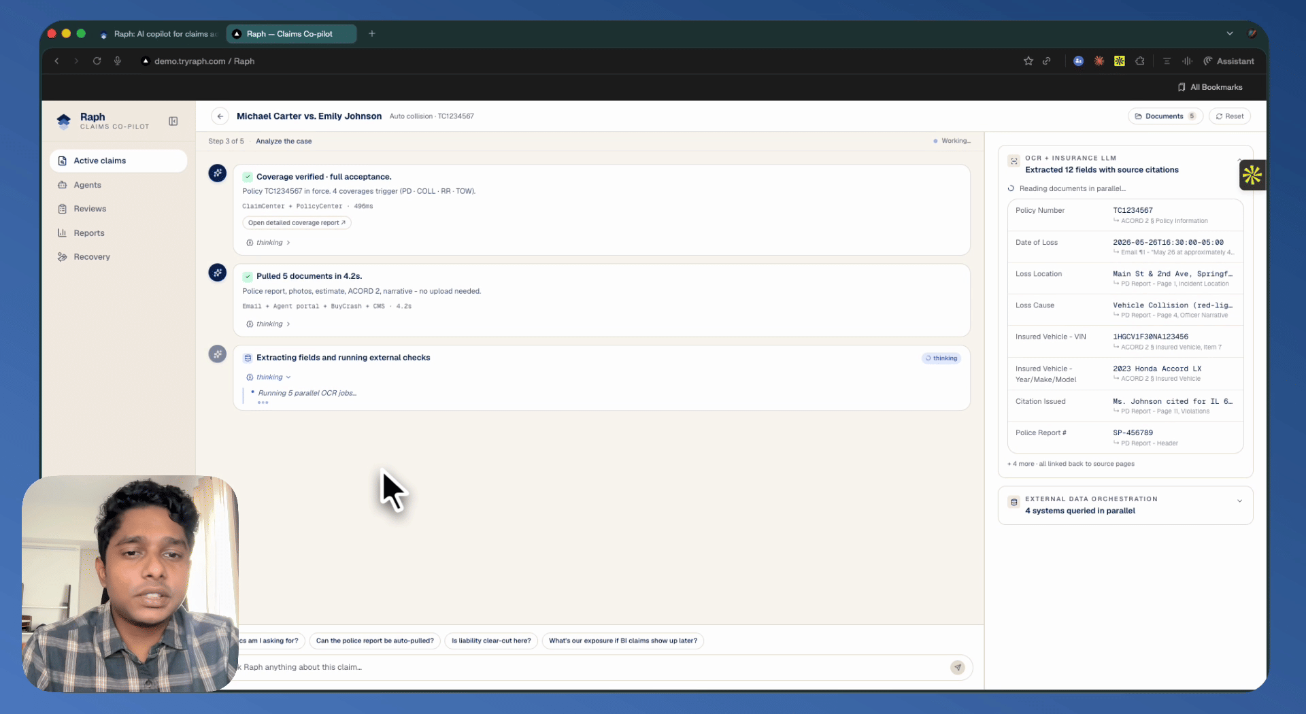Reload the page with the refresh icon

coord(97,61)
